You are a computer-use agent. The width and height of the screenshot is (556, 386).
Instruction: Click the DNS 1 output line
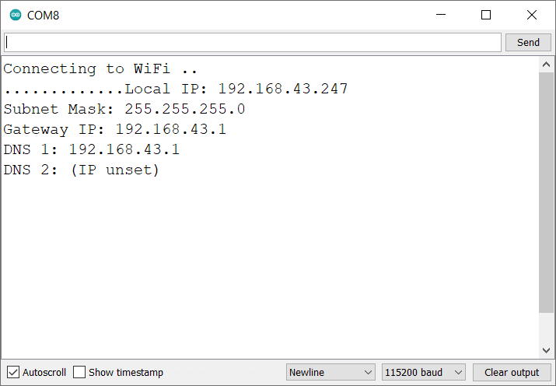tap(92, 149)
